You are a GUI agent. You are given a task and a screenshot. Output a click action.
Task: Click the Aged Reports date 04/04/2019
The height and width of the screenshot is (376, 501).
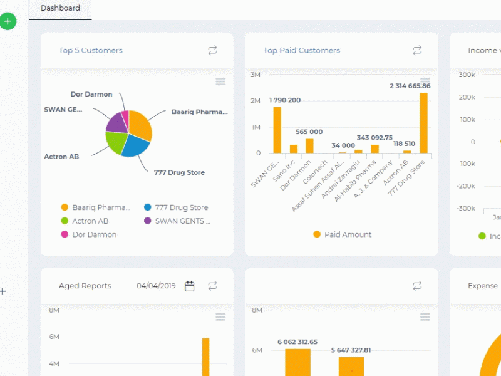coord(156,286)
